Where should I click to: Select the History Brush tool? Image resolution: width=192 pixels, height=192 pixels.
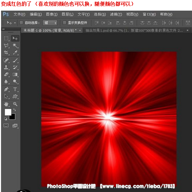tap(15, 67)
